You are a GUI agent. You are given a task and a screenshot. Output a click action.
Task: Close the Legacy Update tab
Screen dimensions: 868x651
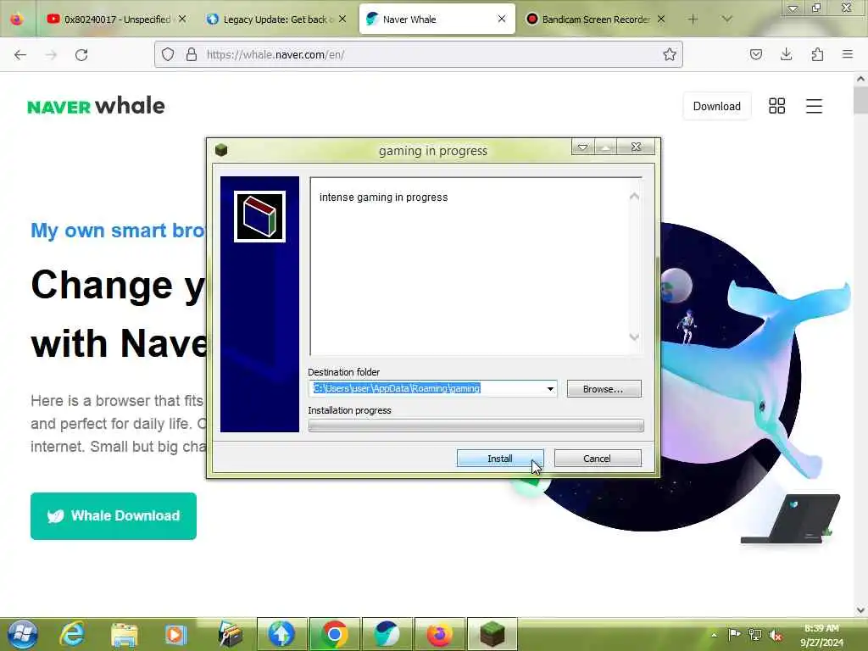342,19
